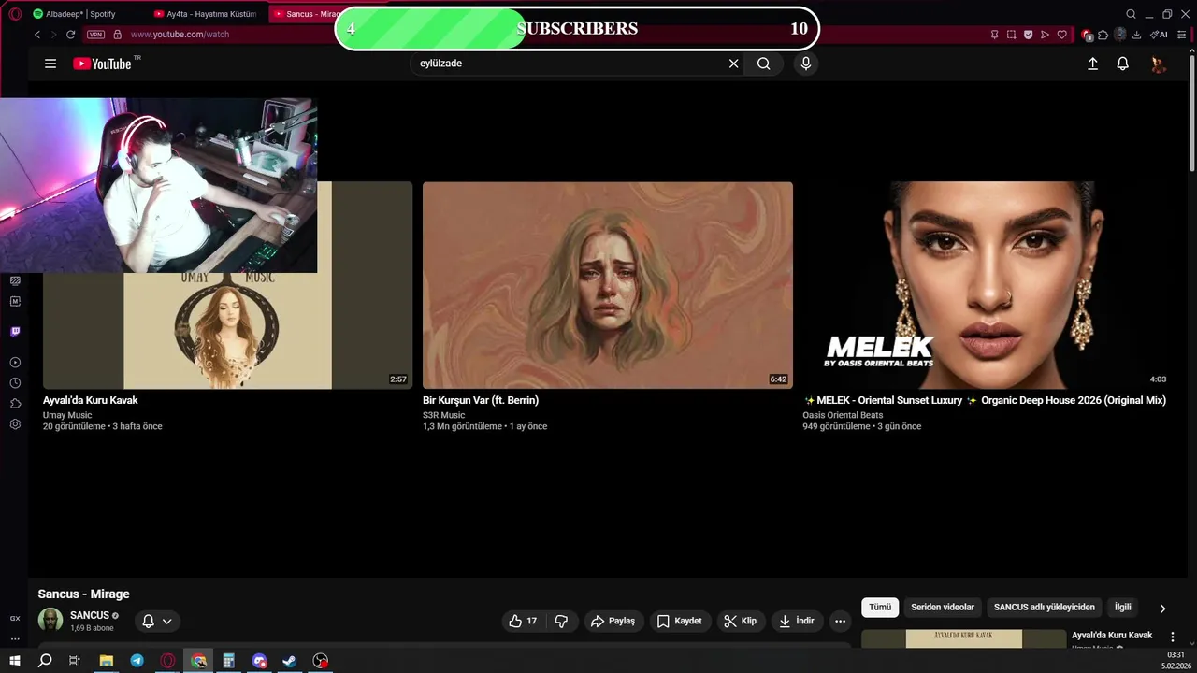
Task: Select the Tümü filter chip
Action: pos(880,608)
